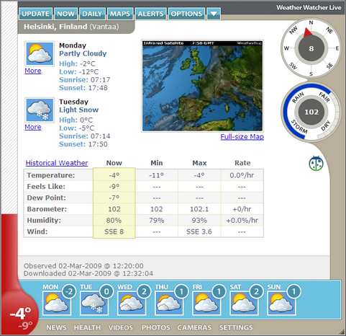This screenshot has width=346, height=336.
Task: Click Tuesday's light snow weather icon
Action: 40,110
